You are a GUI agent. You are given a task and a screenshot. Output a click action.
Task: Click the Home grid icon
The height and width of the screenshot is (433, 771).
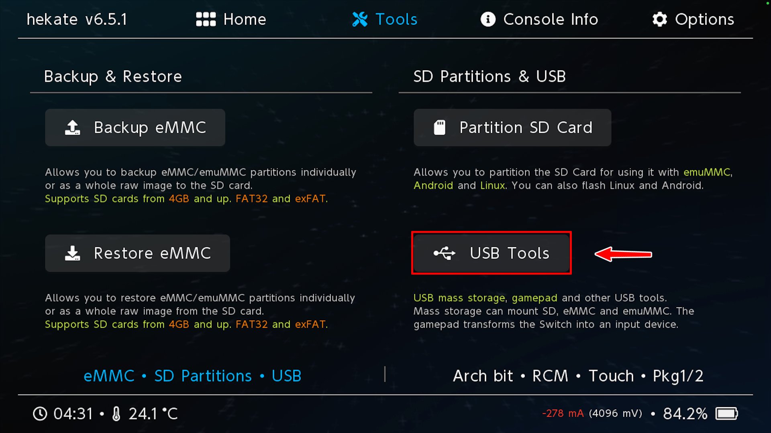pyautogui.click(x=206, y=19)
